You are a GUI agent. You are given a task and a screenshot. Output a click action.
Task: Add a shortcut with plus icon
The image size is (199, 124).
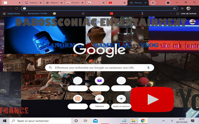click(121, 99)
